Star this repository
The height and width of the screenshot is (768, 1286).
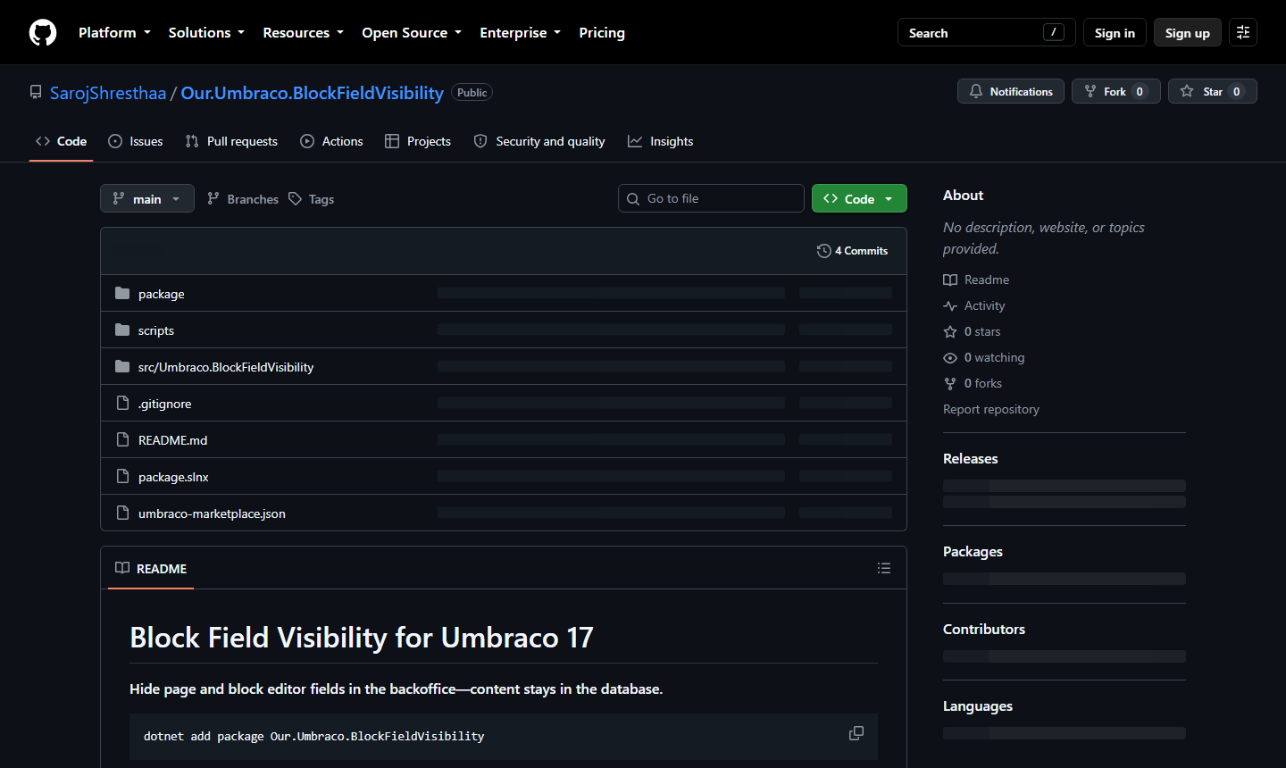1212,91
